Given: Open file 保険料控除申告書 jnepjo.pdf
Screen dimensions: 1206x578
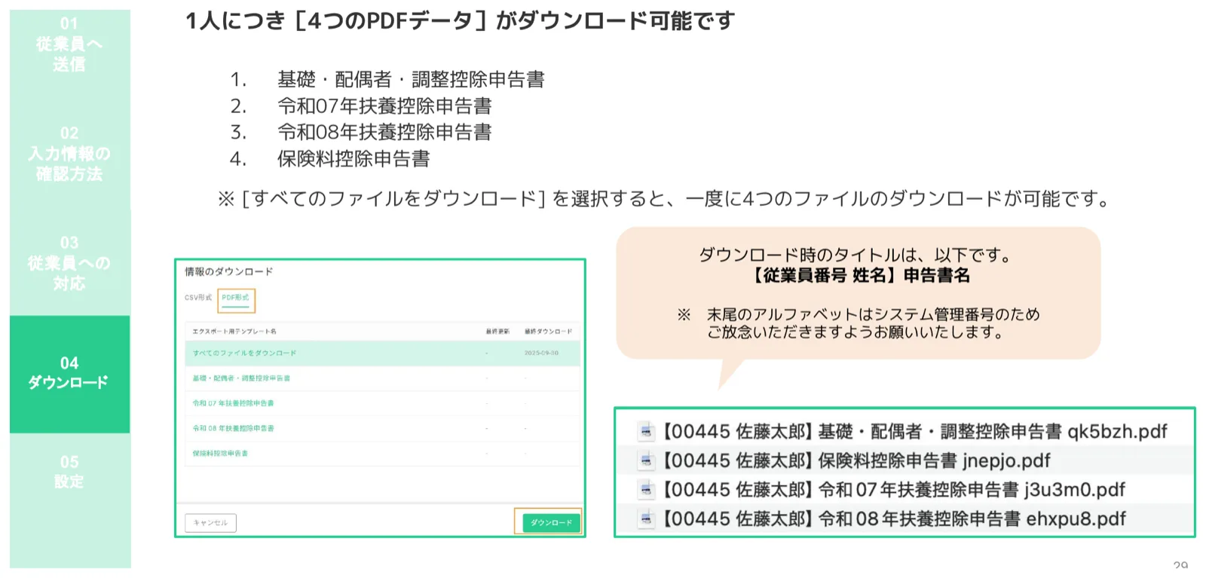Looking at the screenshot, I should tap(856, 460).
